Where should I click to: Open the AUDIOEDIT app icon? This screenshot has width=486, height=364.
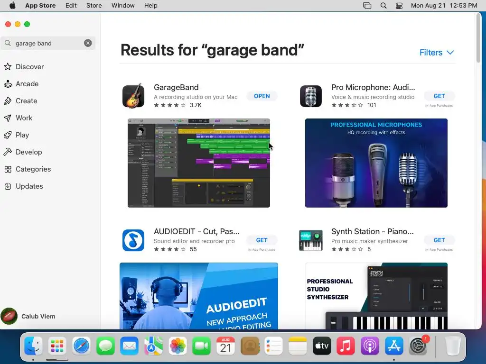(133, 240)
